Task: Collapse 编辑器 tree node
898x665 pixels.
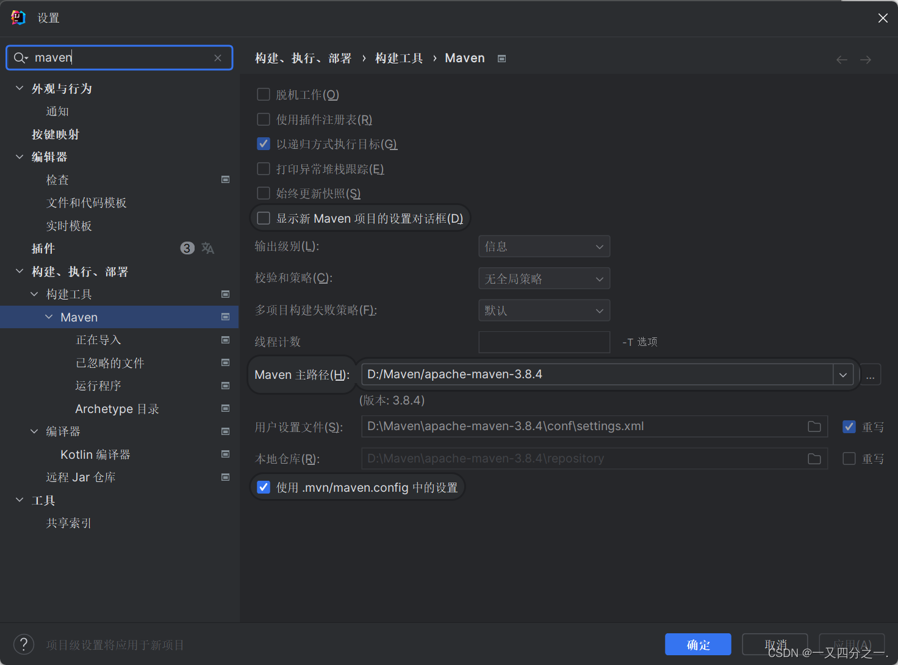Action: coord(20,157)
